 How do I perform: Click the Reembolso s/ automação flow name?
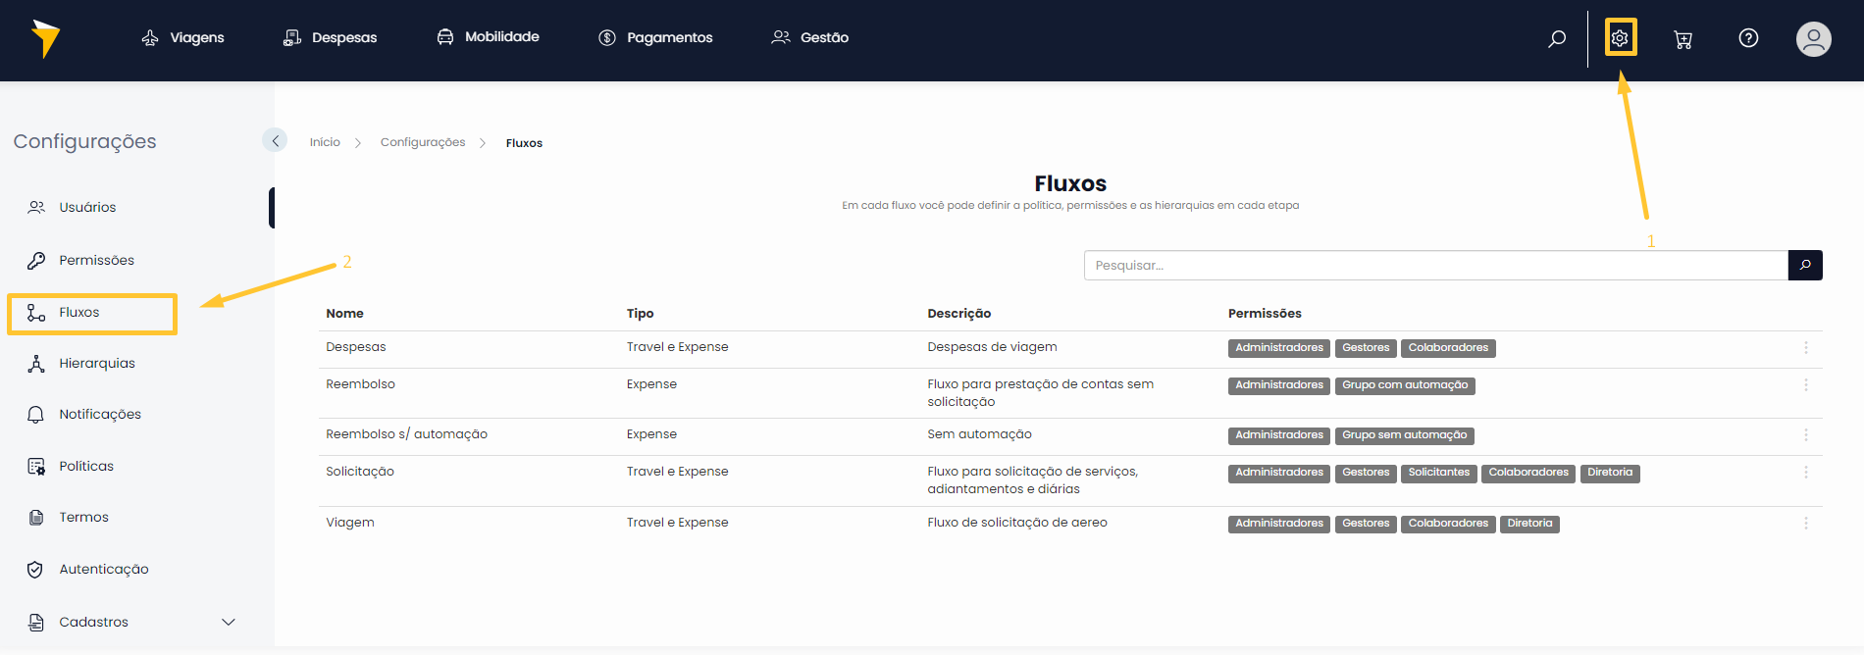(x=406, y=434)
